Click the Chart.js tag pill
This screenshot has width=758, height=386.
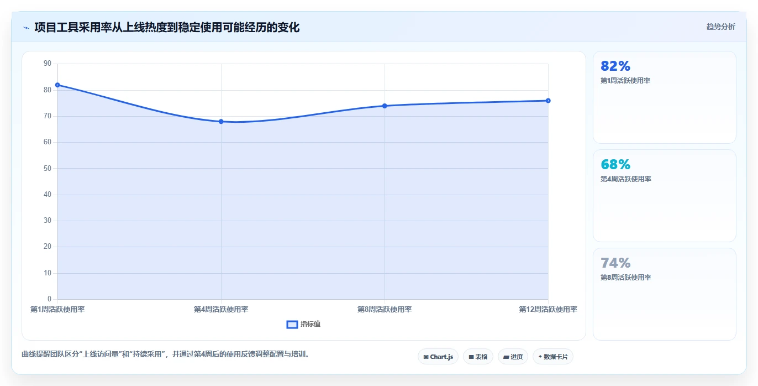(438, 357)
